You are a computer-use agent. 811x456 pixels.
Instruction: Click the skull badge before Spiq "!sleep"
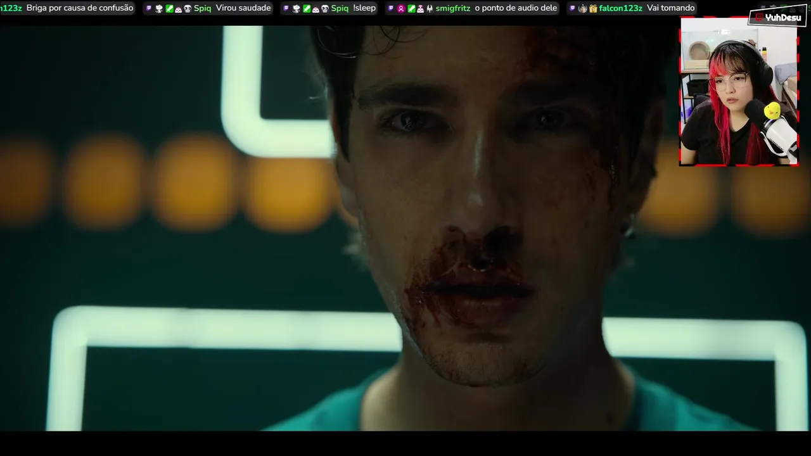point(325,9)
